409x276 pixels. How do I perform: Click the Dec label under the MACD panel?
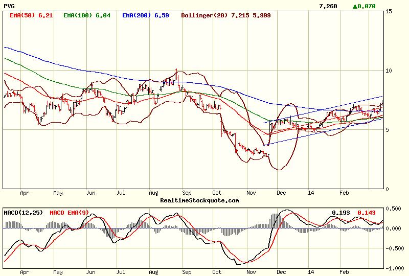pyautogui.click(x=281, y=272)
